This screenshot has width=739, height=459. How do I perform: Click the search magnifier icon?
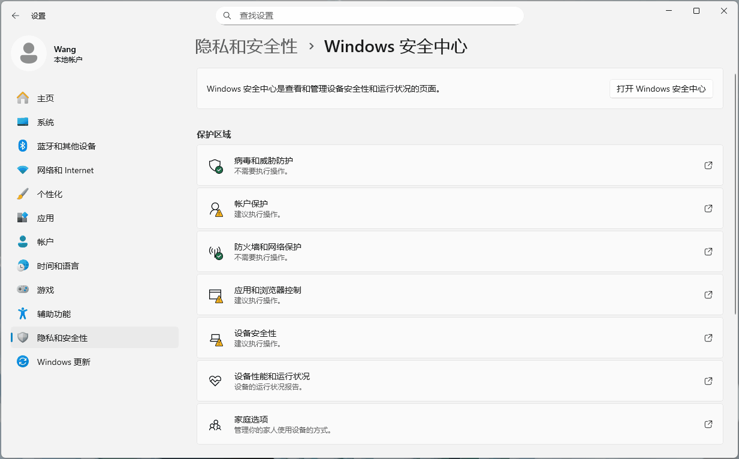pos(227,16)
